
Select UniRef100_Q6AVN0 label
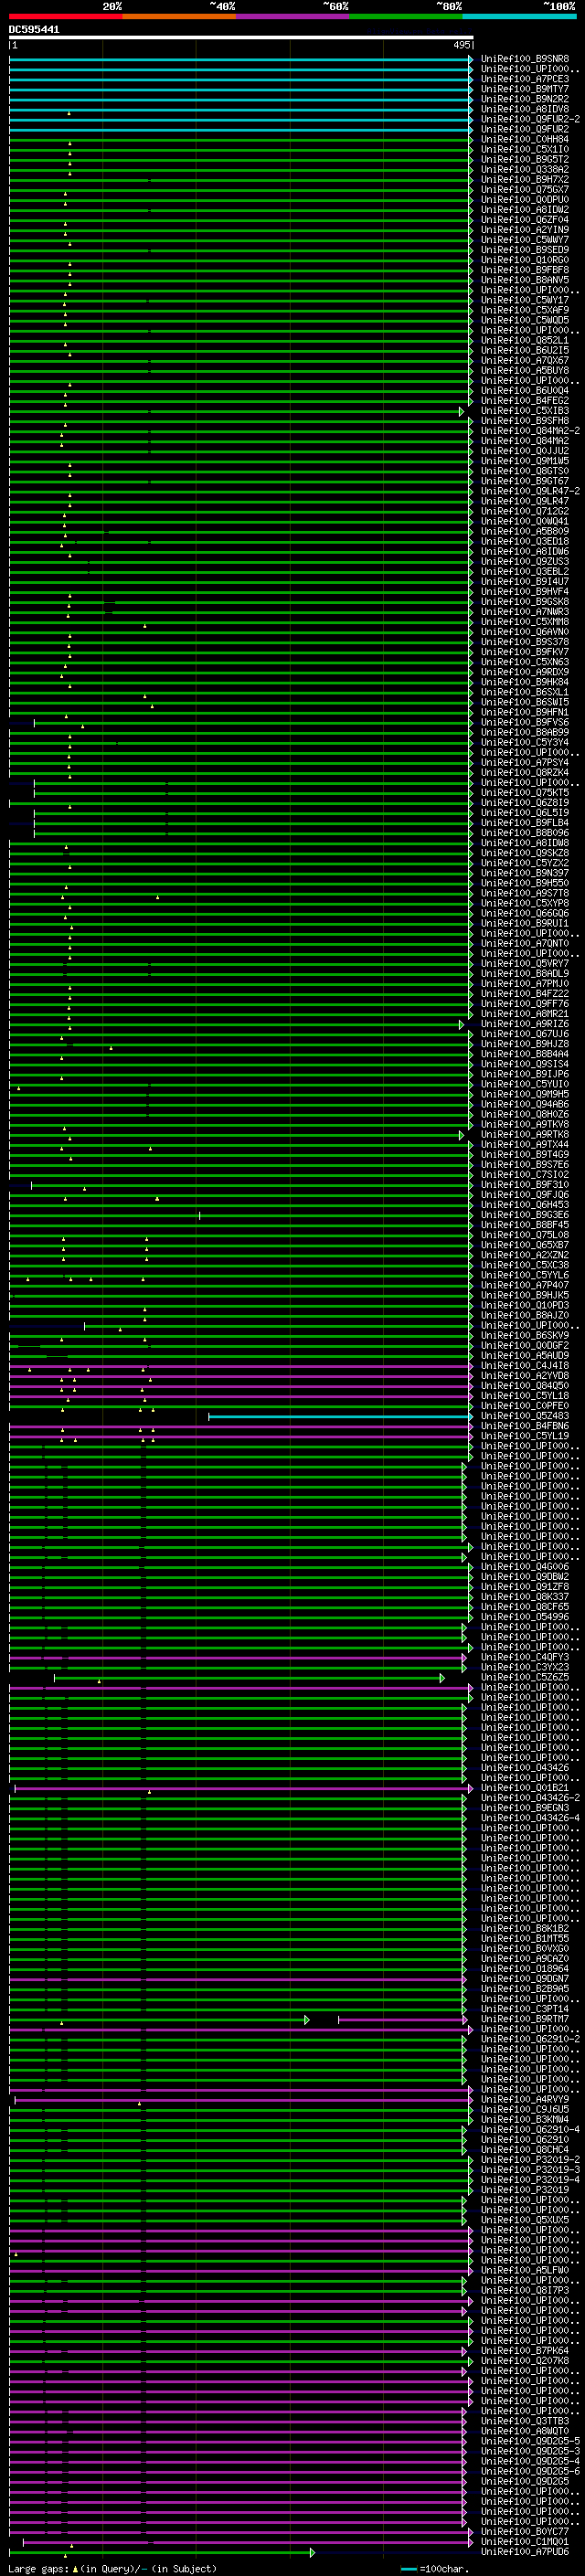coord(525,632)
